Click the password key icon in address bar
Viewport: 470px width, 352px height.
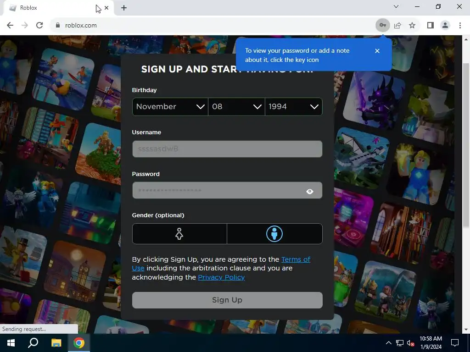(382, 25)
